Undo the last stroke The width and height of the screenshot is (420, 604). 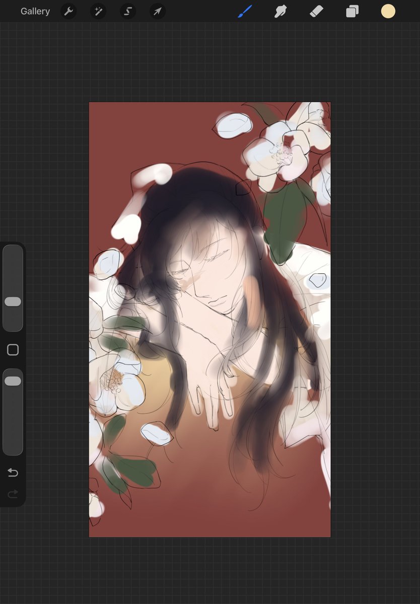(x=13, y=473)
